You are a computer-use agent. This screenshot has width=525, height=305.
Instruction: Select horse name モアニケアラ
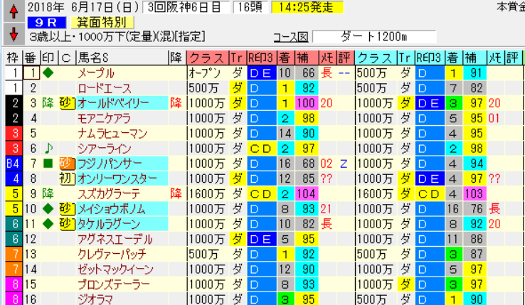pyautogui.click(x=104, y=118)
